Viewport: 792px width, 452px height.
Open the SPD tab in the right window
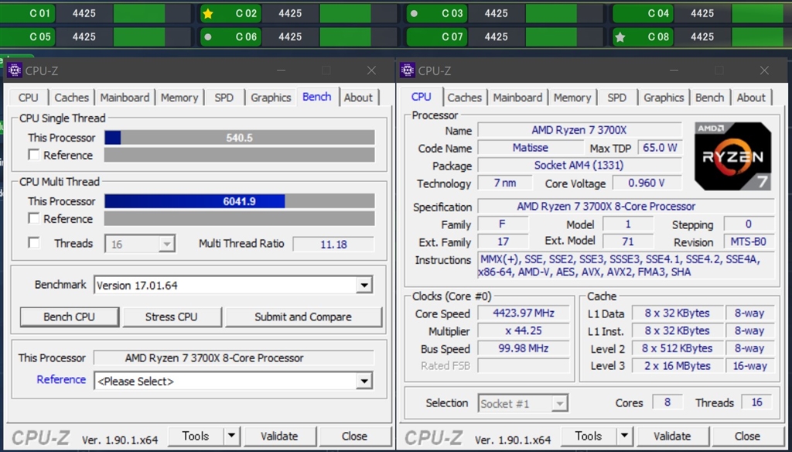tap(616, 98)
